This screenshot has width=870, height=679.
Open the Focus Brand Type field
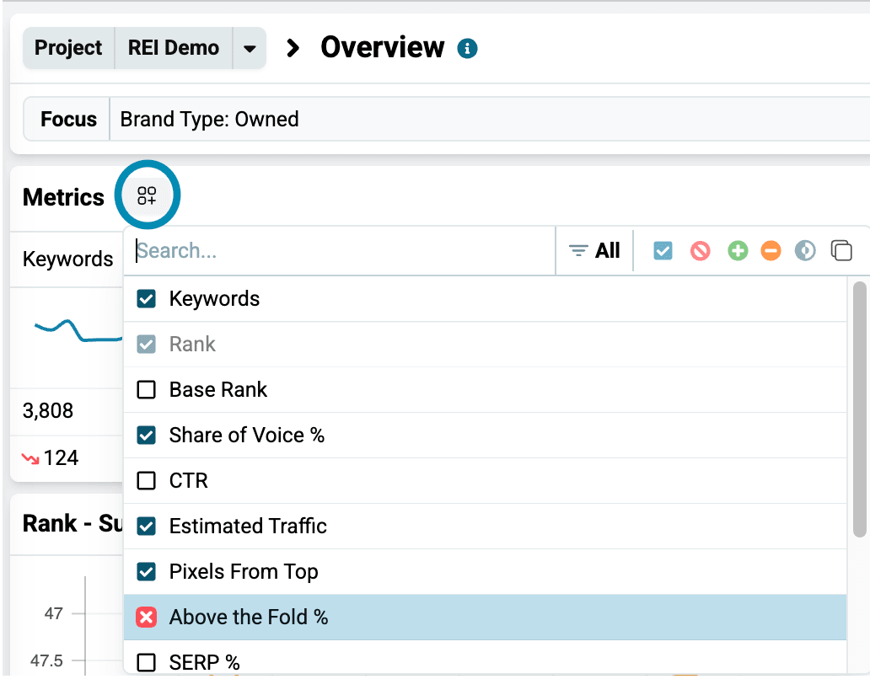[489, 119]
